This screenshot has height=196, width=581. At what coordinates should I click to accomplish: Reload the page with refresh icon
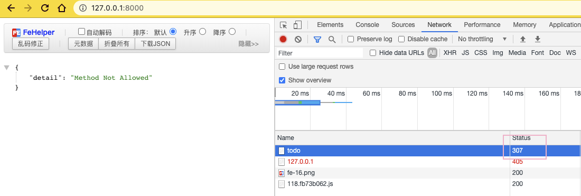pyautogui.click(x=45, y=8)
